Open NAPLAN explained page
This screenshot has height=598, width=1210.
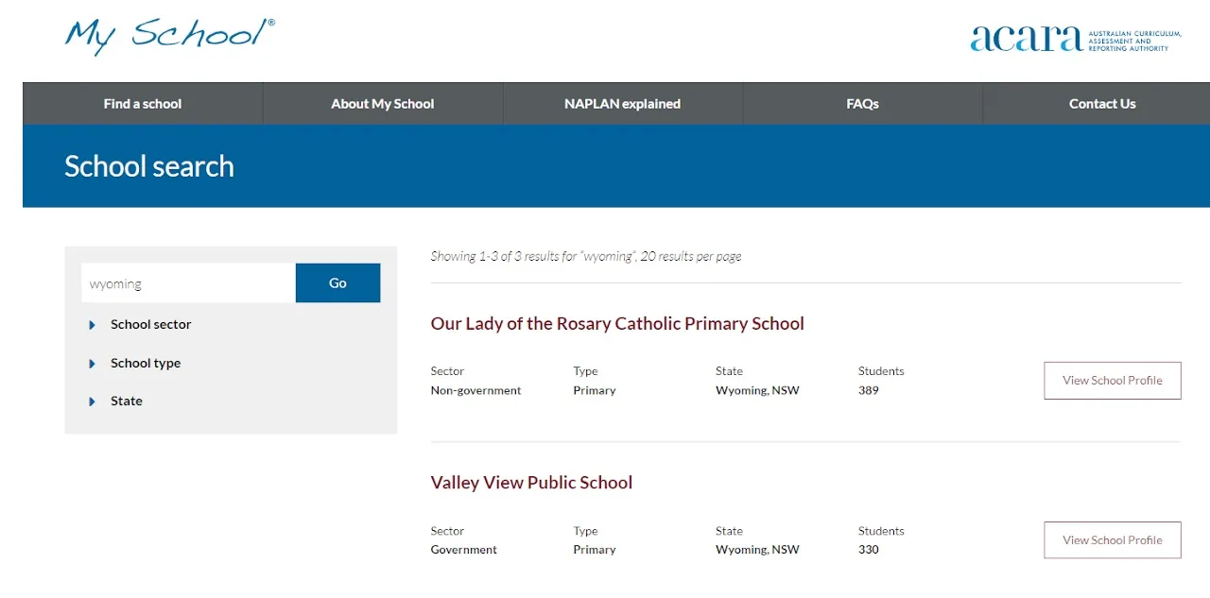pos(623,104)
